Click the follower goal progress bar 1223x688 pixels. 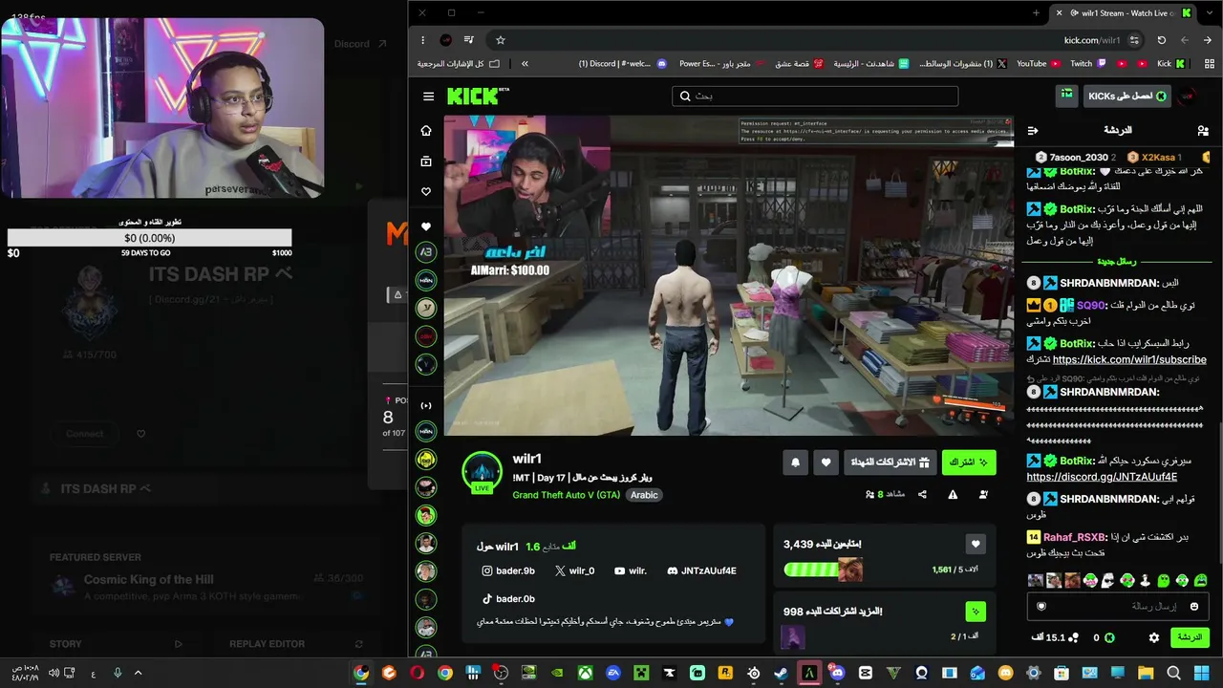tap(823, 570)
